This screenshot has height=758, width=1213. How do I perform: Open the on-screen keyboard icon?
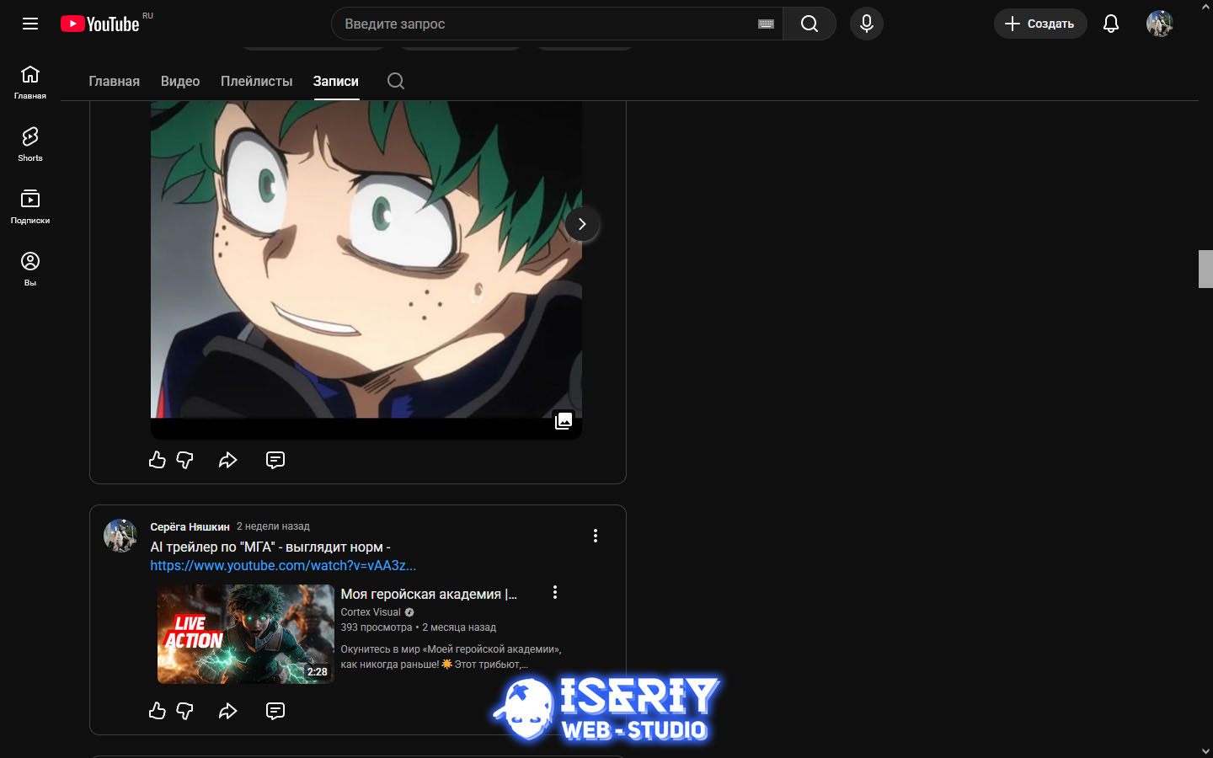click(766, 24)
